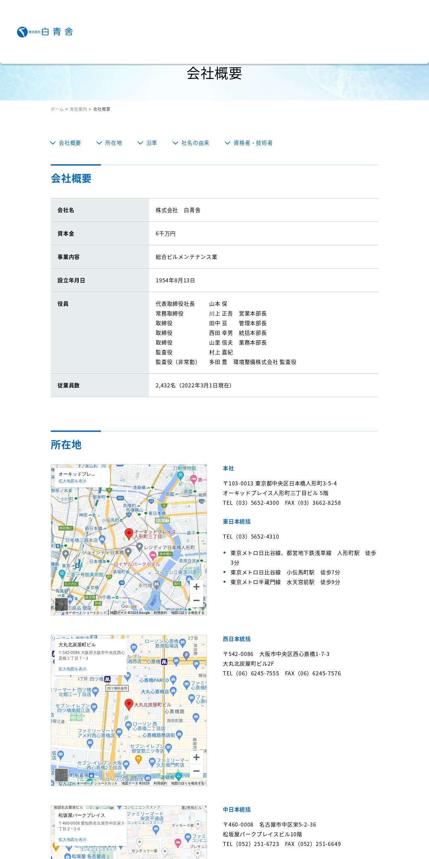The image size is (429, 859).
Task: Click chevron beside 社名の由来 anchor
Action: [x=175, y=143]
